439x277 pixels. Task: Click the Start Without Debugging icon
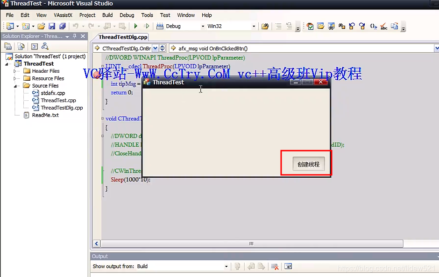coord(147,26)
